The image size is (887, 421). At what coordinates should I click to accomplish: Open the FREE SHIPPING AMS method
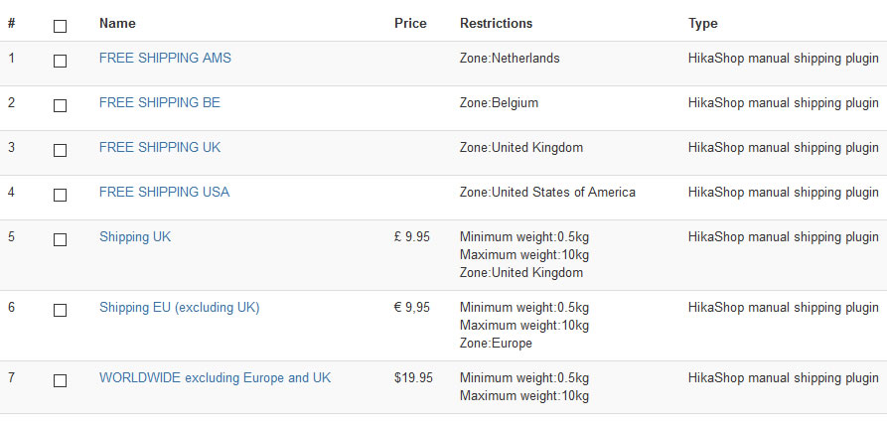coord(165,58)
